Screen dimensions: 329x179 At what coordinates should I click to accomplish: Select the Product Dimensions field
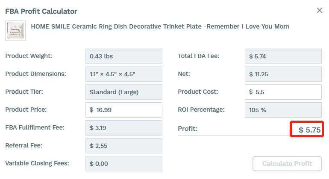(124, 74)
